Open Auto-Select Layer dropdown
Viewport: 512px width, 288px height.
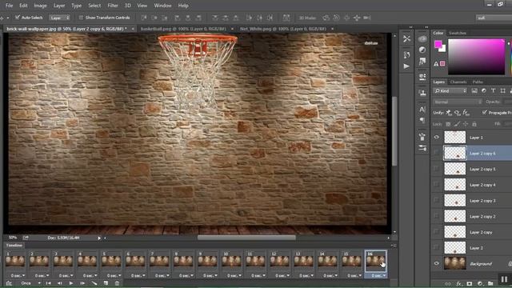click(x=59, y=18)
